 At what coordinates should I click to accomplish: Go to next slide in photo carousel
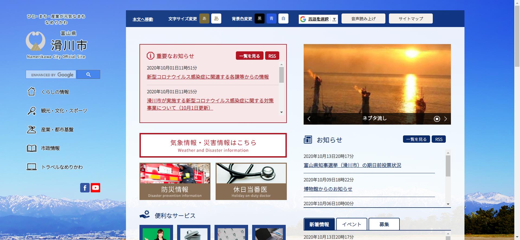[x=446, y=119]
